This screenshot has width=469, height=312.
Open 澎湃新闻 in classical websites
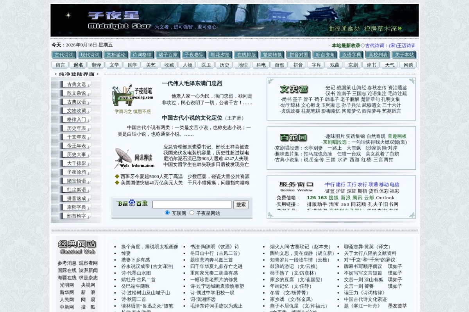point(88,271)
